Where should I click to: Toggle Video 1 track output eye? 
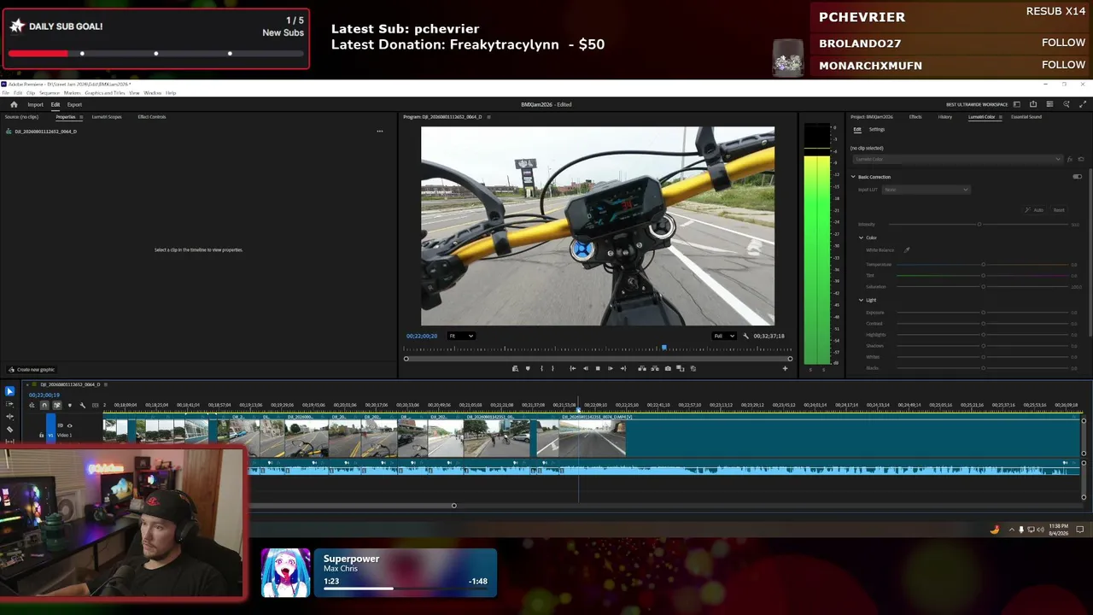pyautogui.click(x=69, y=425)
